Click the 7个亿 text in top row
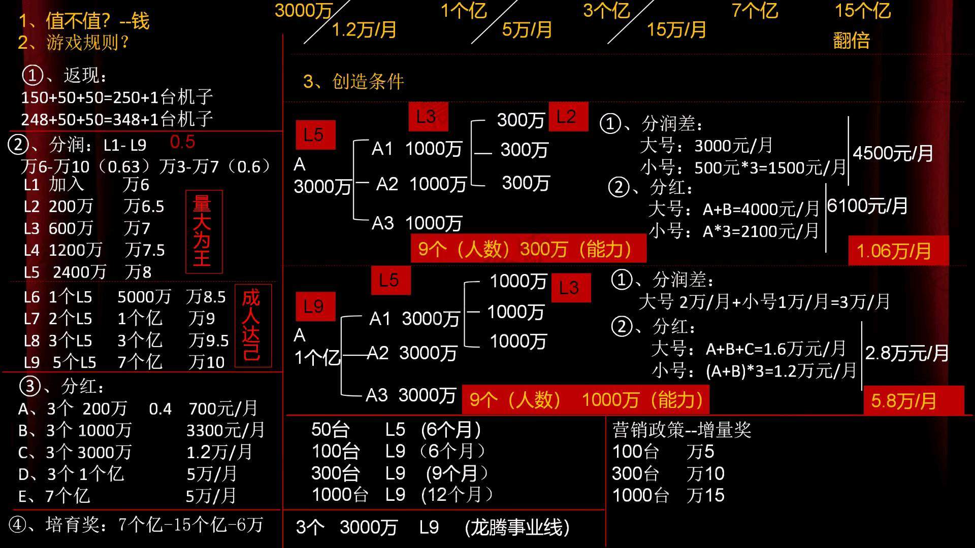Image resolution: width=975 pixels, height=548 pixels. click(x=755, y=10)
